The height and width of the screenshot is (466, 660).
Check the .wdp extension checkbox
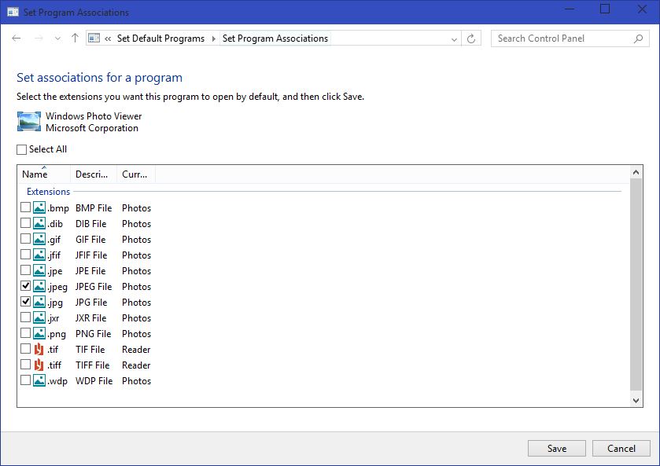click(x=26, y=380)
